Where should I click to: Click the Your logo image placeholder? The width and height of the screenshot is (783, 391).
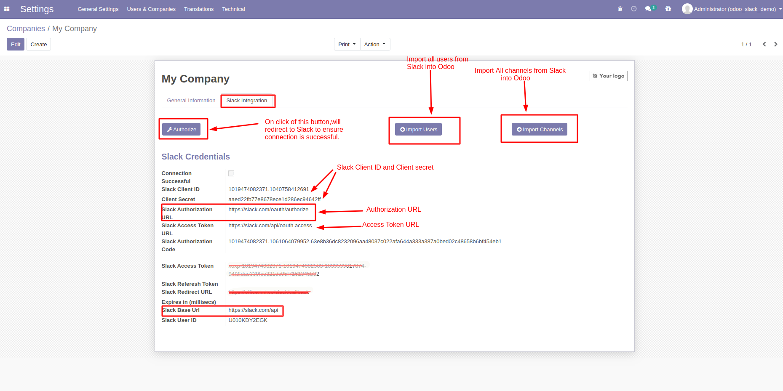[x=609, y=76]
